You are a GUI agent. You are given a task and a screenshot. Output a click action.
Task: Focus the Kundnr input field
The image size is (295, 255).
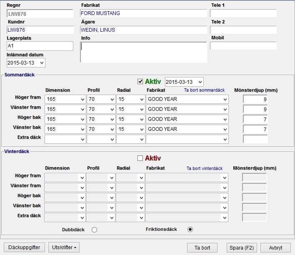[40, 30]
